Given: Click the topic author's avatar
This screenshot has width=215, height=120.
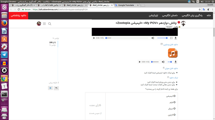Looking at the screenshot, I should point(183,24).
